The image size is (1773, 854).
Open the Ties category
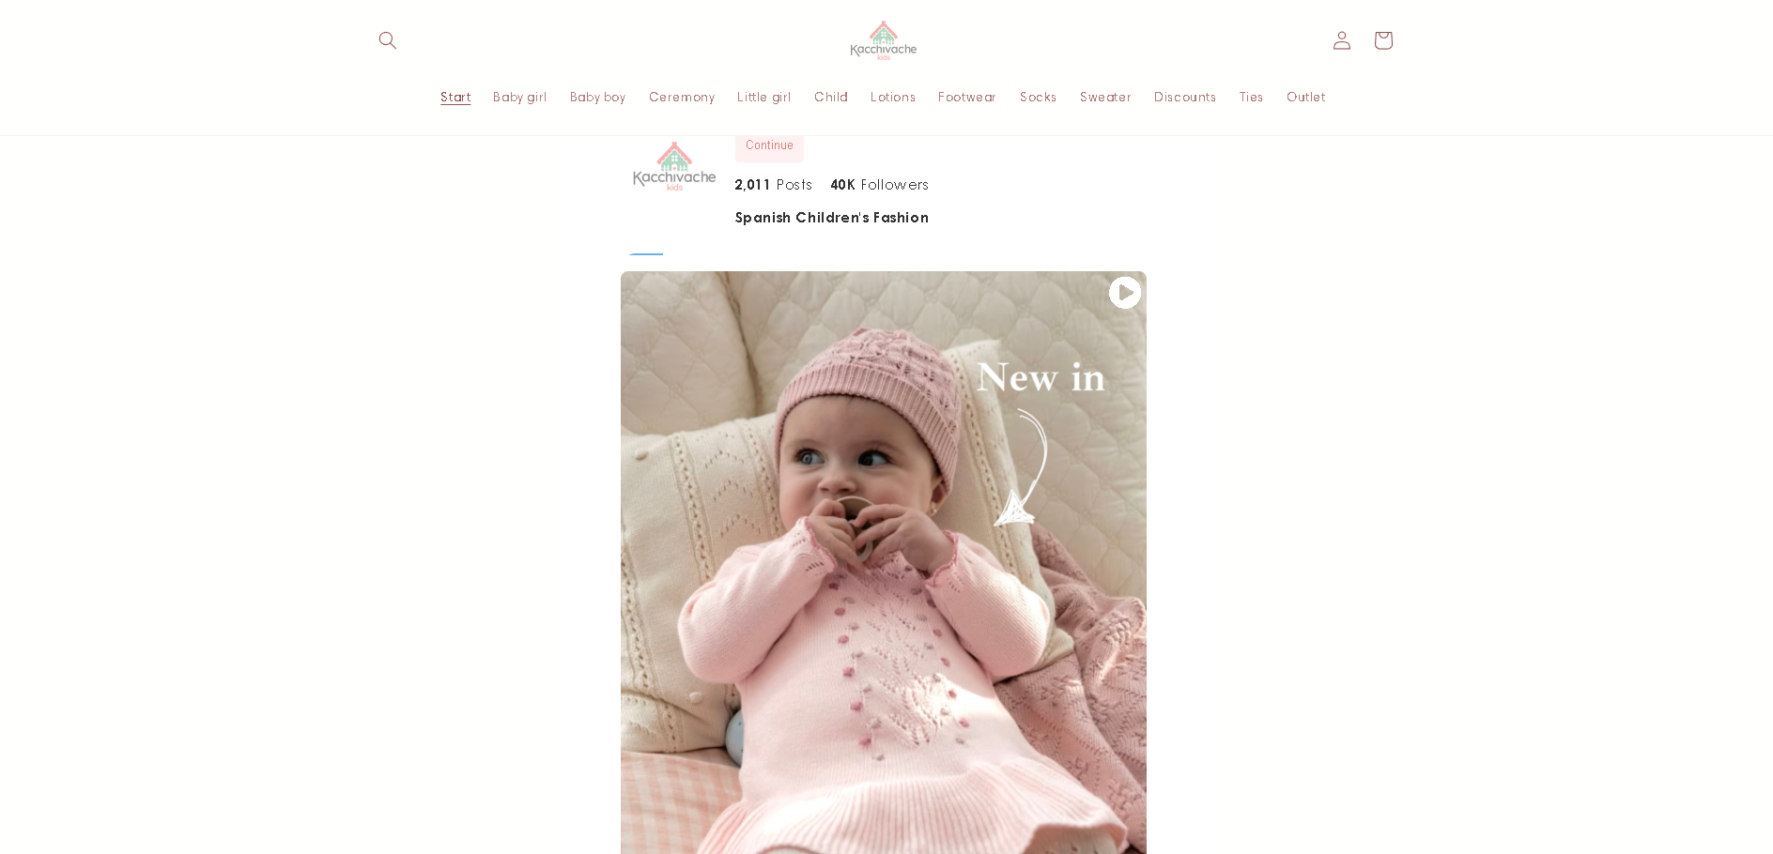(1252, 98)
